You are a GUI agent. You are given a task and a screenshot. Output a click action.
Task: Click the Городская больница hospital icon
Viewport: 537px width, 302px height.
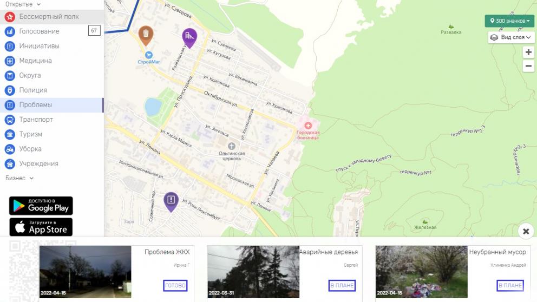click(307, 126)
